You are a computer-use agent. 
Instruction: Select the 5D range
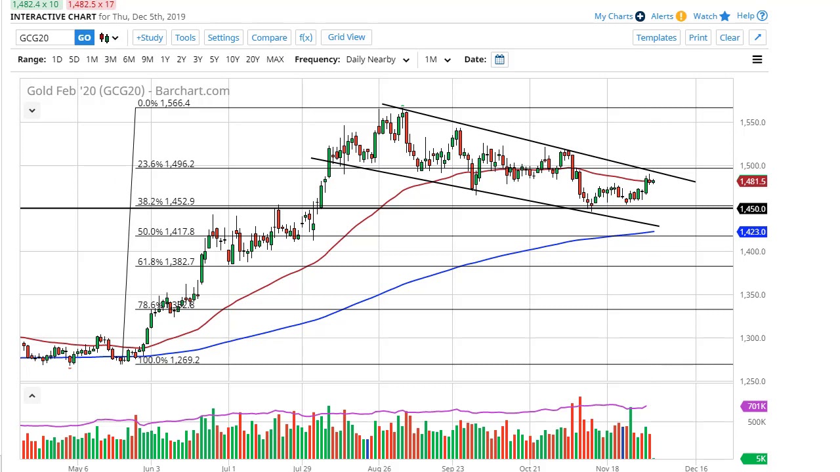click(x=74, y=60)
